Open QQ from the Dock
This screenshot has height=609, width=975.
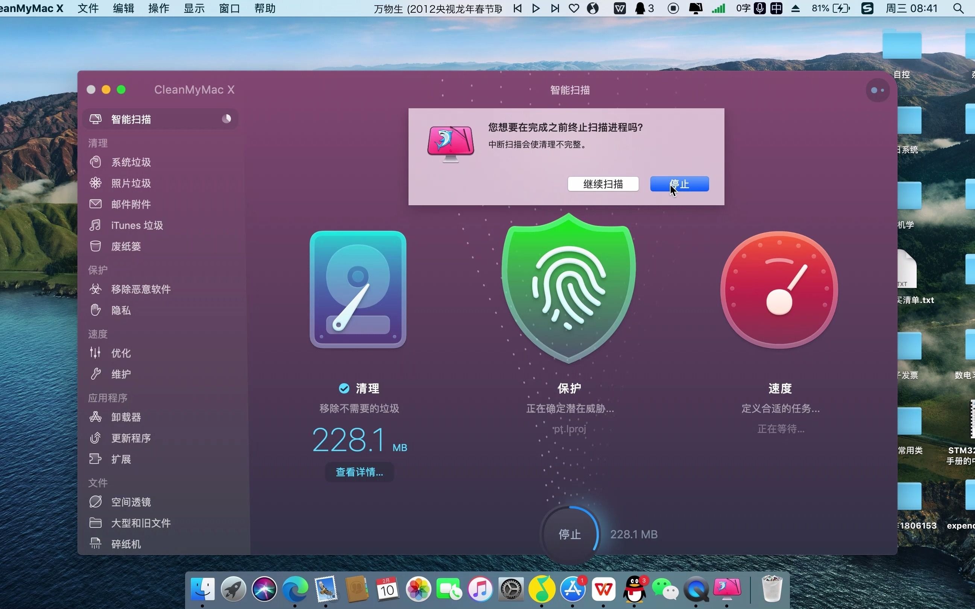(635, 589)
